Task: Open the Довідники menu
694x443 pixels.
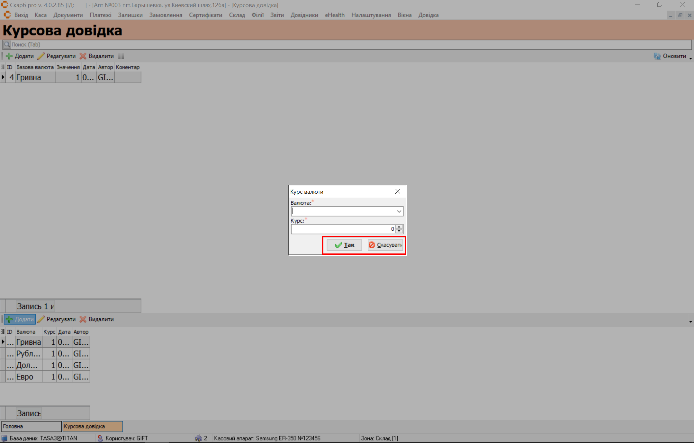Action: click(304, 15)
